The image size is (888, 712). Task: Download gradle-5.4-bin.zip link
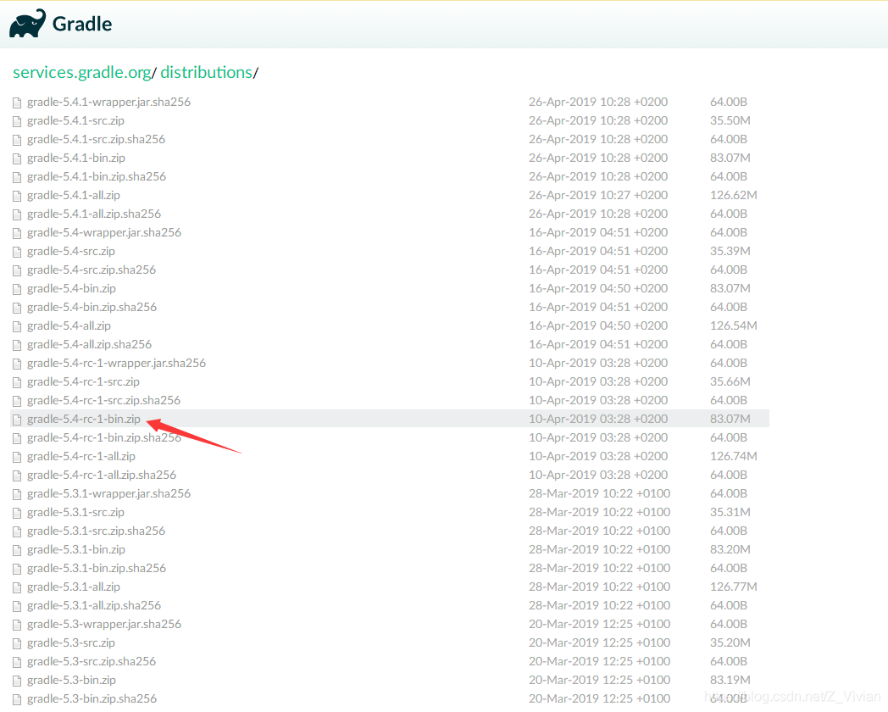[x=71, y=289]
